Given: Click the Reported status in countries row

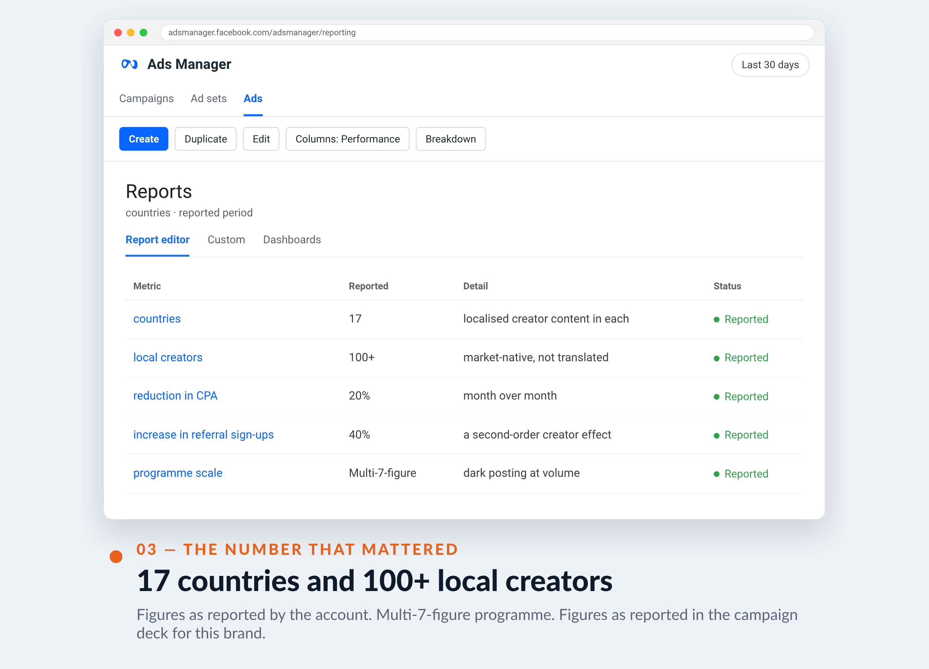Looking at the screenshot, I should pos(741,319).
